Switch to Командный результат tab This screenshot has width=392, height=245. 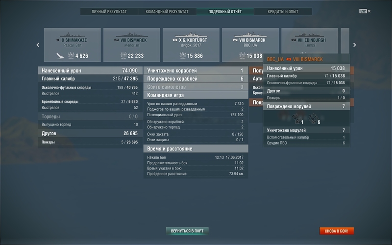[167, 11]
